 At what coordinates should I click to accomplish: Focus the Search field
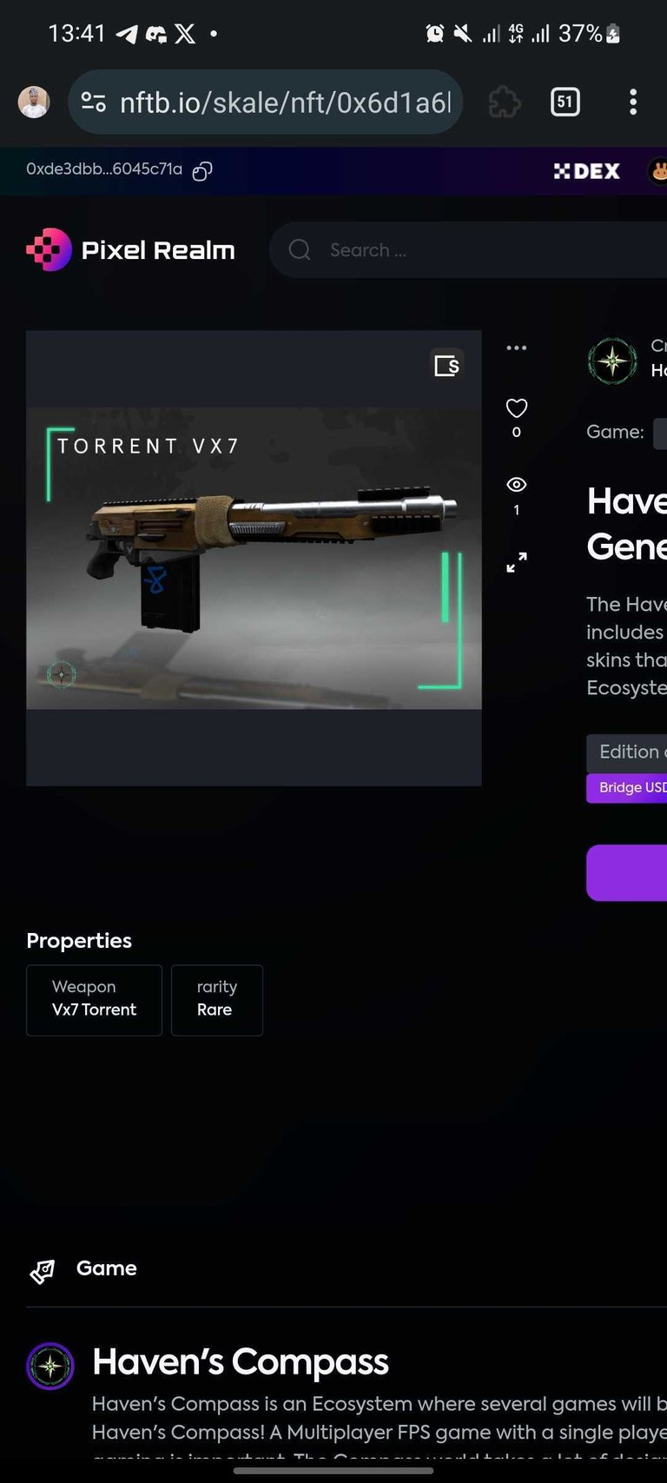click(469, 250)
